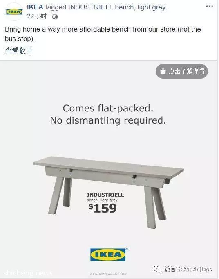
Task: Open the IKEA page name link
Action: pos(35,7)
